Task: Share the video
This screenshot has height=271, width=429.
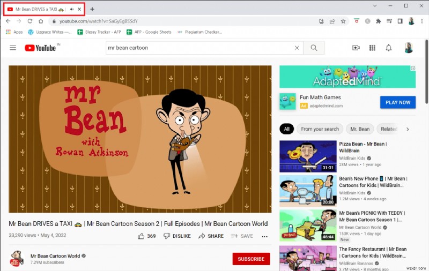Action: tap(211, 236)
